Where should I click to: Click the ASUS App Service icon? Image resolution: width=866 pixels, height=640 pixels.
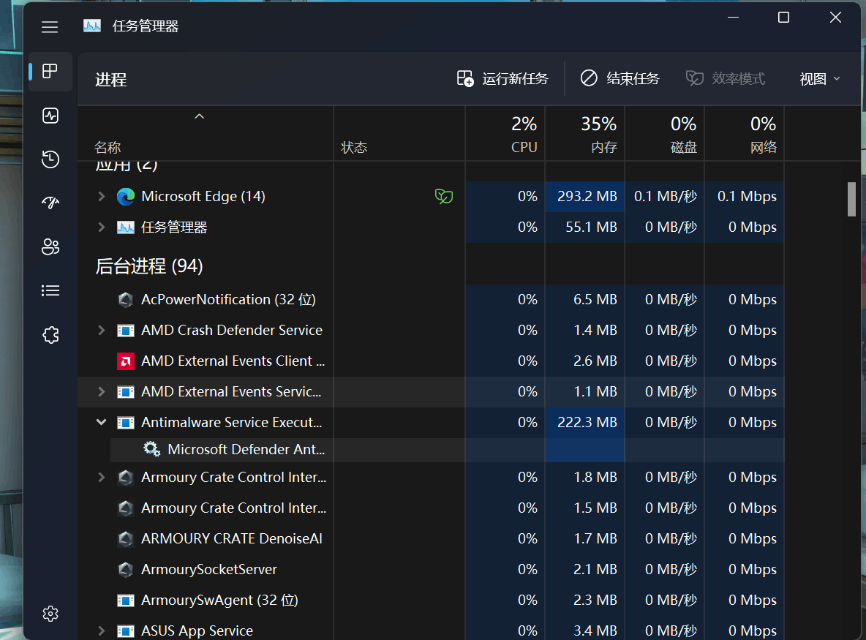[x=126, y=630]
